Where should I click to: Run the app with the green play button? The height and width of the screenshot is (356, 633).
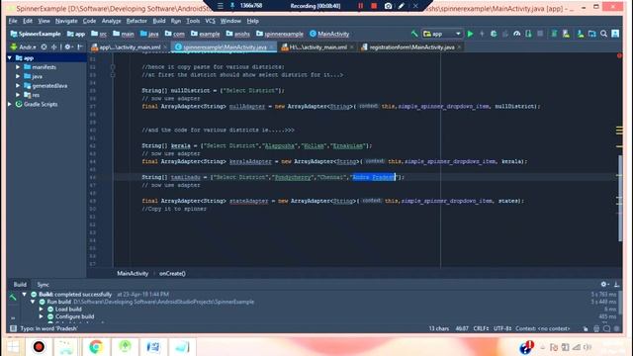[470, 34]
